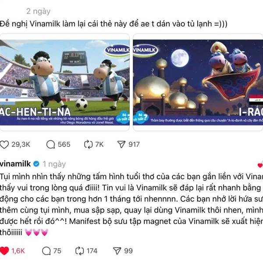Share the post with 917 shares
The height and width of the screenshot is (263, 263).
coord(121,144)
